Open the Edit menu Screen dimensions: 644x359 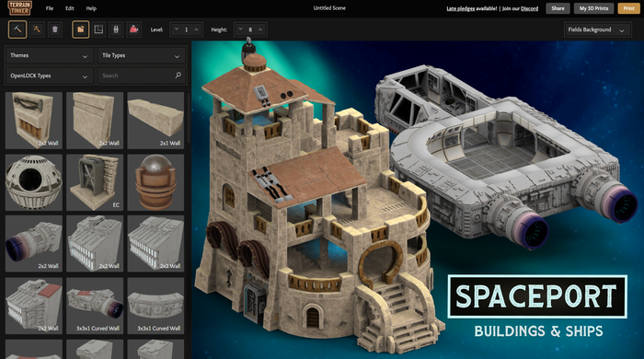[x=70, y=8]
